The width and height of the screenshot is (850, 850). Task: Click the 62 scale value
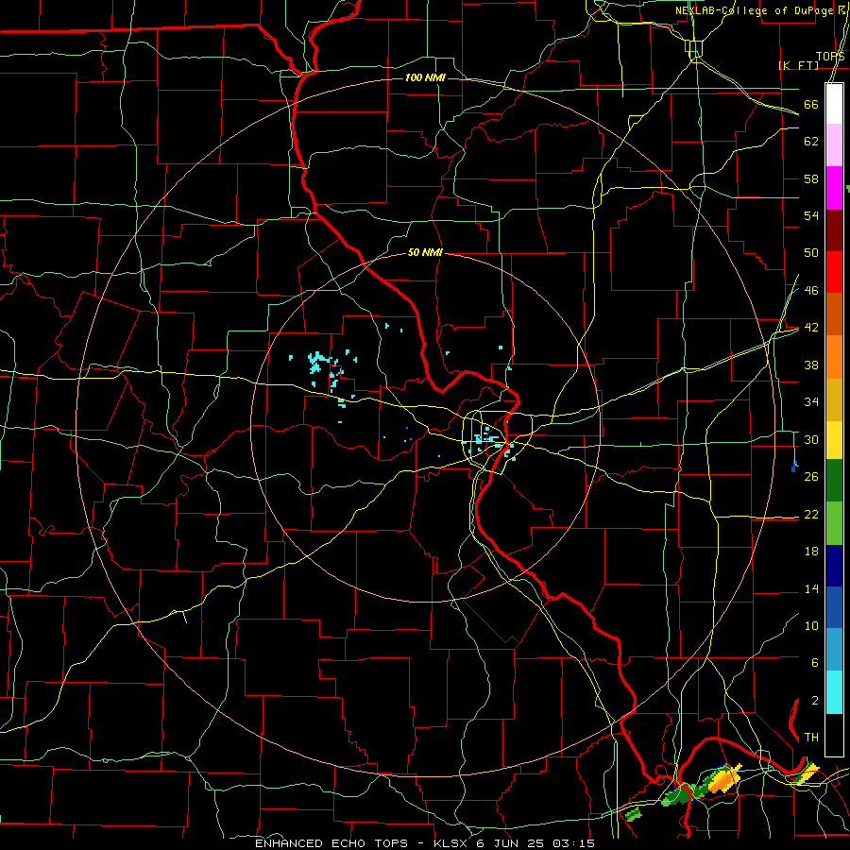[x=811, y=141]
